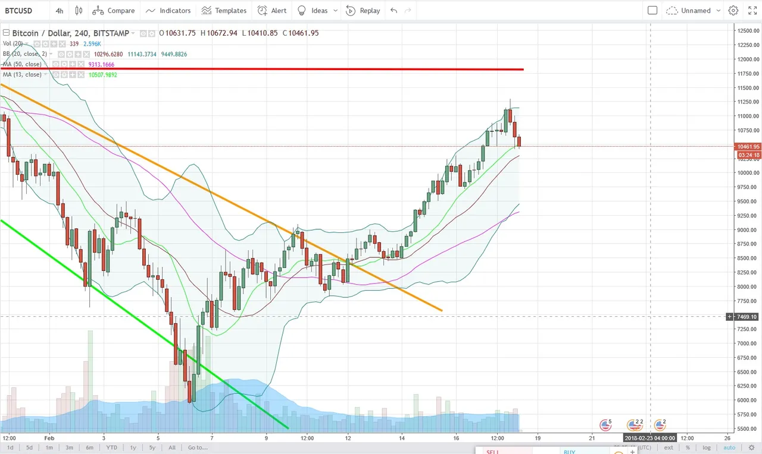Open the Indicators list

168,10
